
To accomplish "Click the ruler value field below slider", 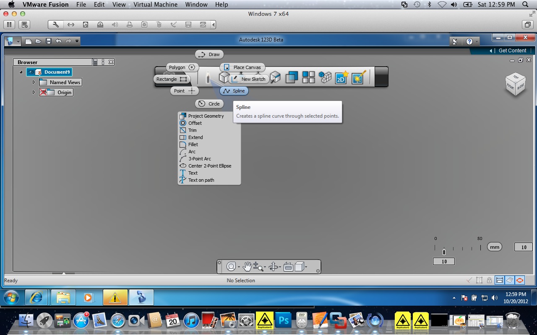I will point(444,261).
